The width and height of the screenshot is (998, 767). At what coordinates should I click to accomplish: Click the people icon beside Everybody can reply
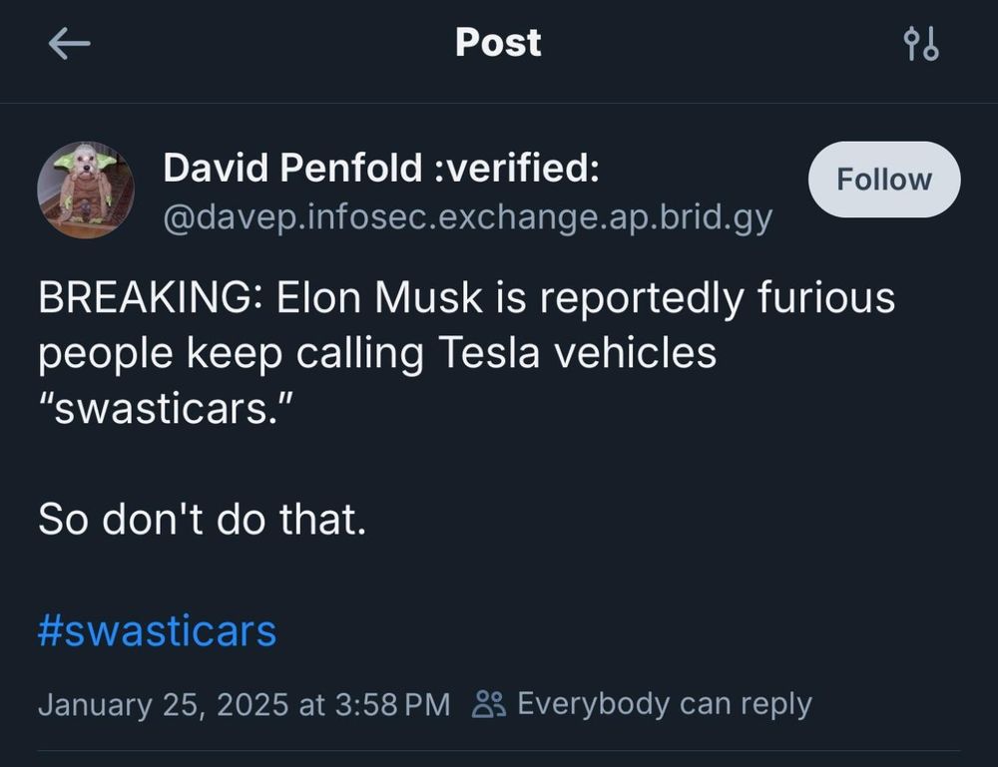point(488,704)
